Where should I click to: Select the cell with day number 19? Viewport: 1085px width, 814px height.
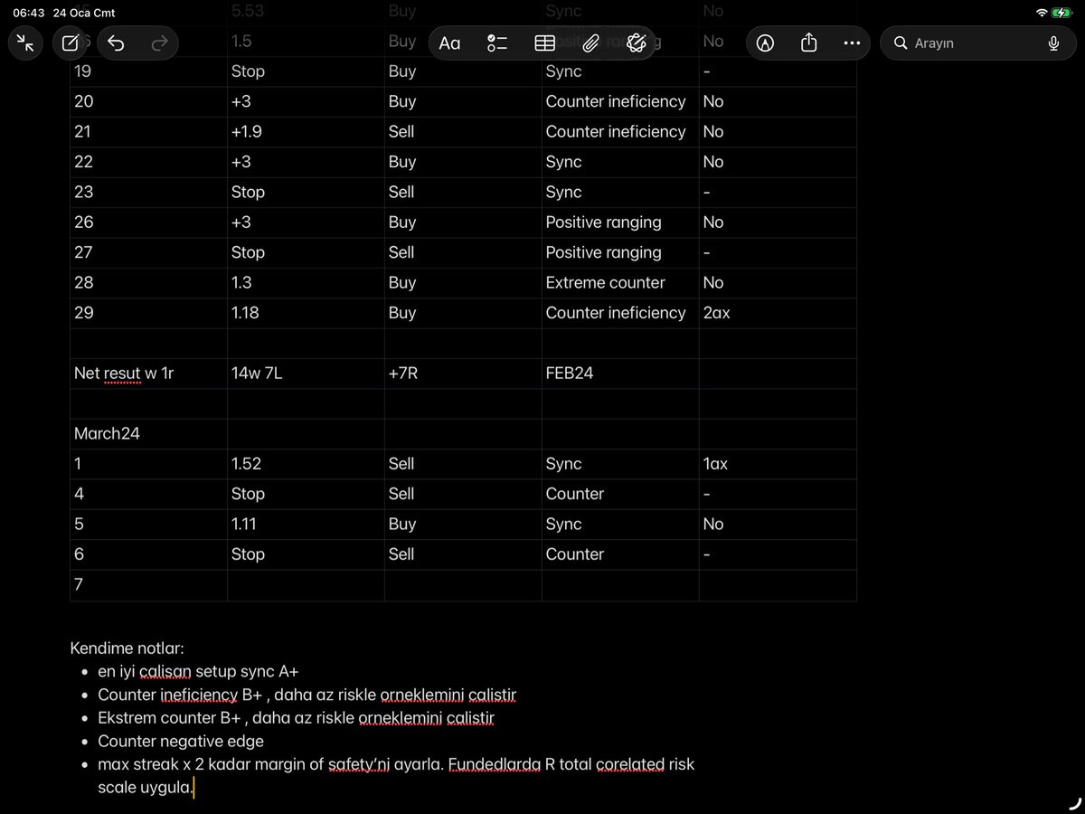149,71
